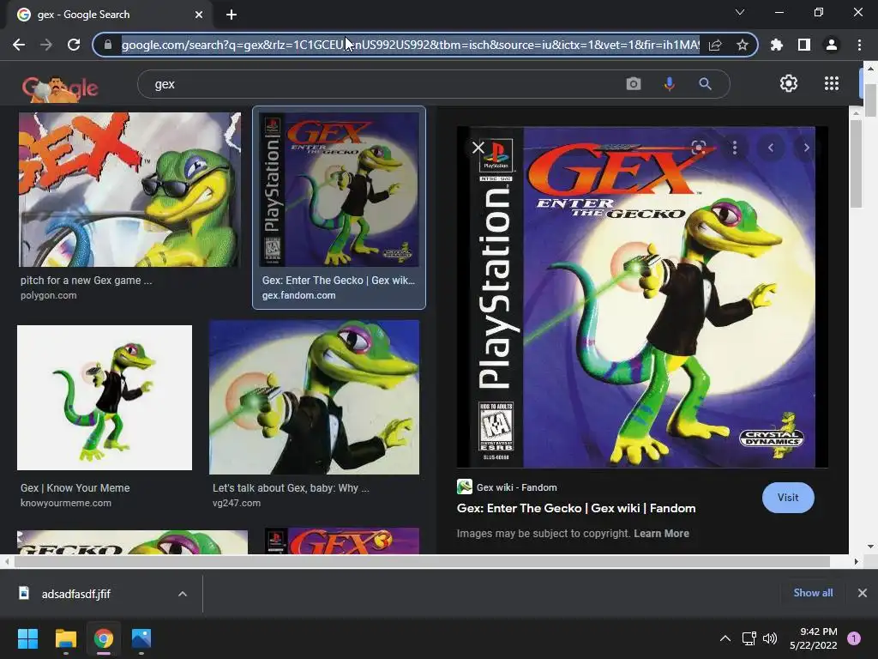The image size is (878, 659).
Task: Open the polygon.com Gex thumbnail
Action: pos(130,190)
